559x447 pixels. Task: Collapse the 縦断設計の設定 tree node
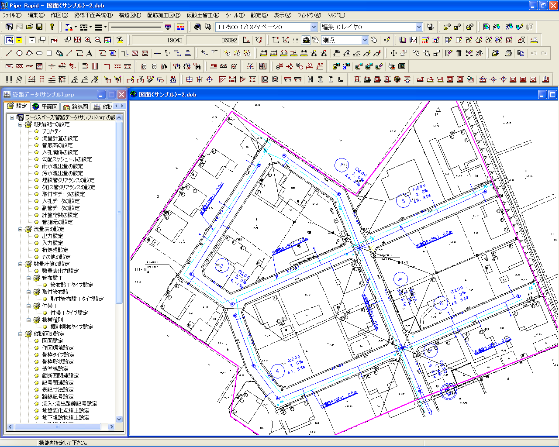[x=21, y=124]
